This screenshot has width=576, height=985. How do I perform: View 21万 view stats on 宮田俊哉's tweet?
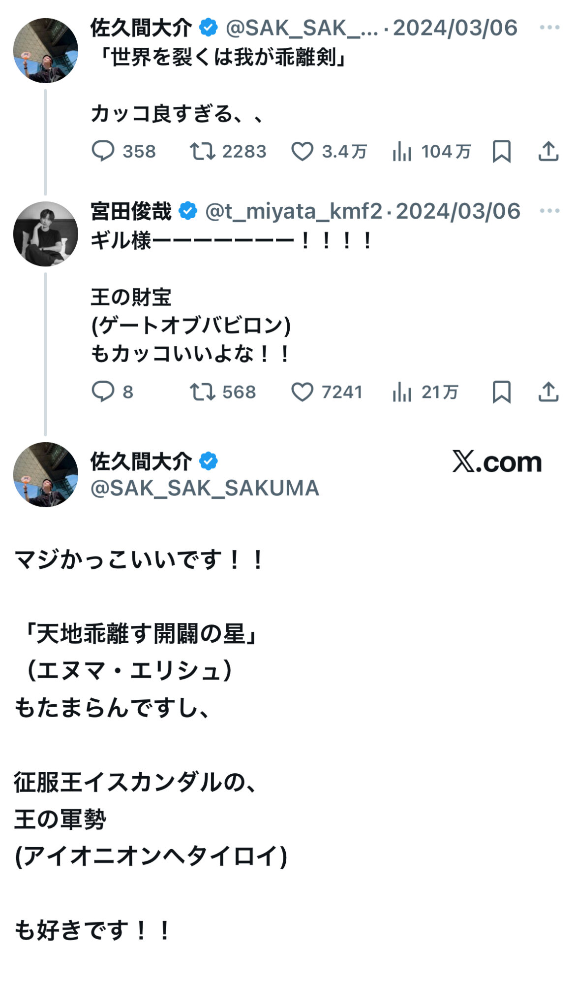[402, 392]
